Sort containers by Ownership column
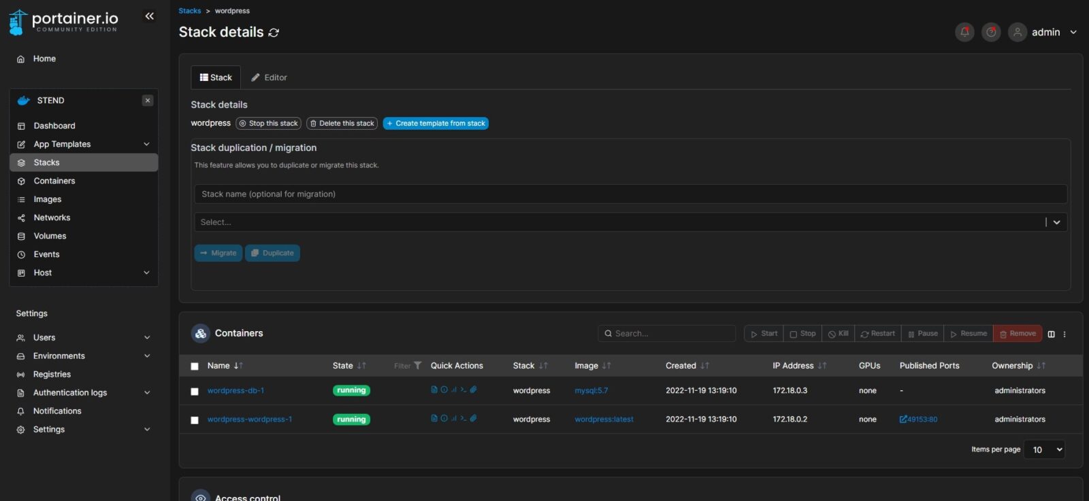The height and width of the screenshot is (501, 1089). [x=1019, y=366]
